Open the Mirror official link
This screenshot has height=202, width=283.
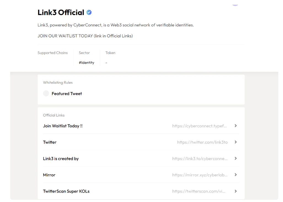pyautogui.click(x=49, y=175)
